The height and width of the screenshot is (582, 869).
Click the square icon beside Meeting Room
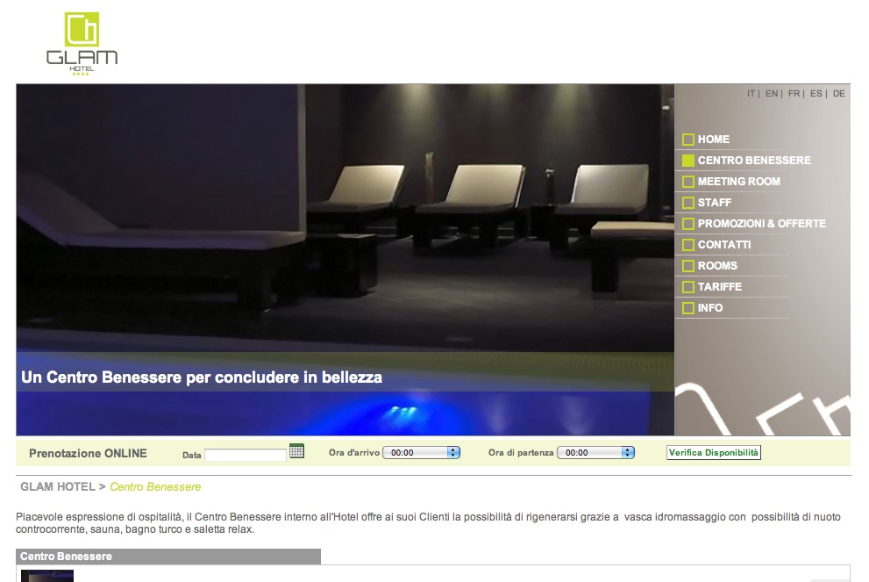(688, 182)
